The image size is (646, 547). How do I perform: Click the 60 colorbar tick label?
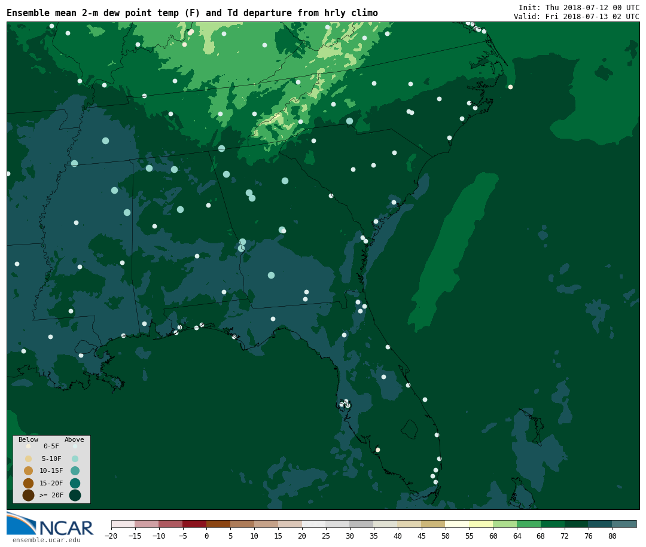point(493,536)
